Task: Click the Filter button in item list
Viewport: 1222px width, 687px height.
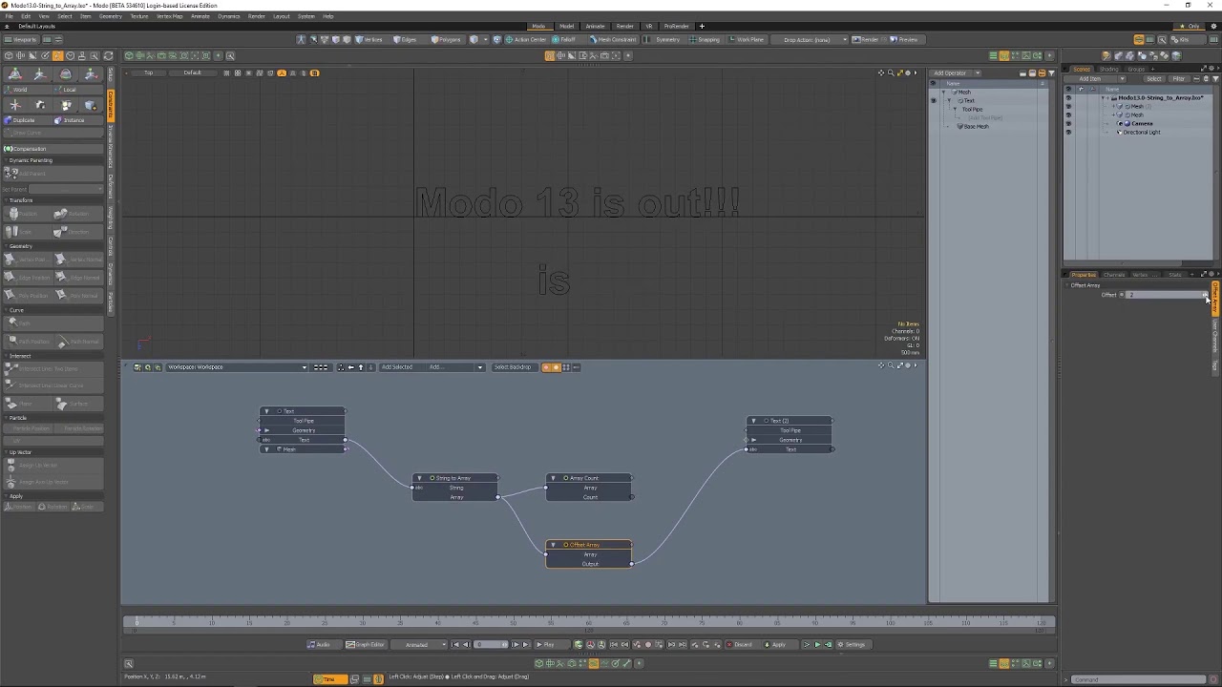Action: 1178,79
